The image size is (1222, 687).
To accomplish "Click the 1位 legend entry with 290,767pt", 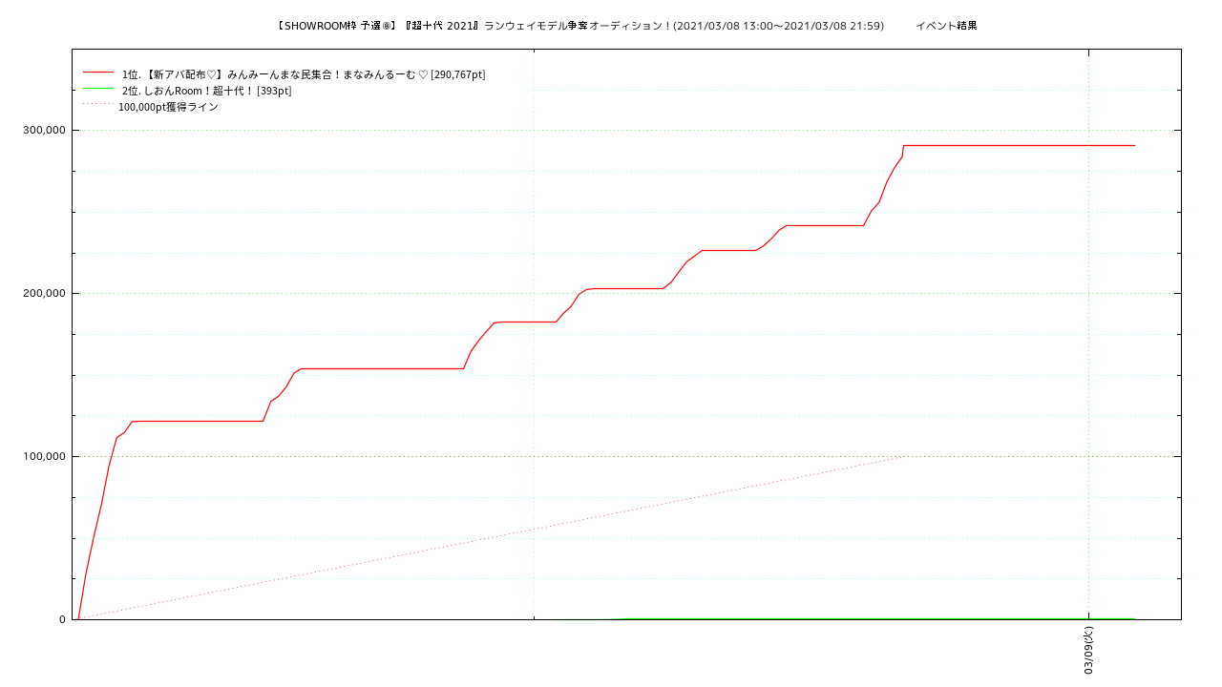I will coord(304,74).
